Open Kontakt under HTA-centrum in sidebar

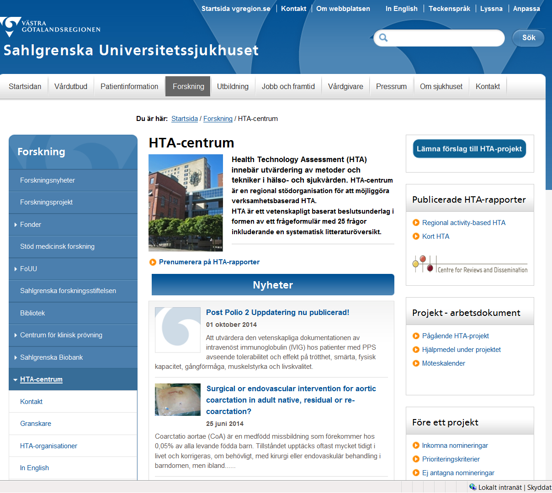tap(73, 402)
